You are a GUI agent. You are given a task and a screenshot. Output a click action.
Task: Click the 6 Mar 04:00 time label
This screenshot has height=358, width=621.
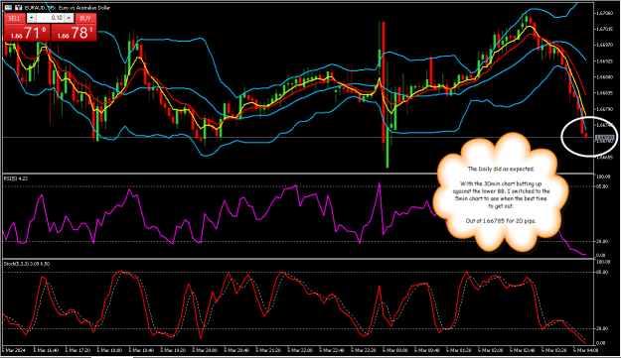click(585, 350)
